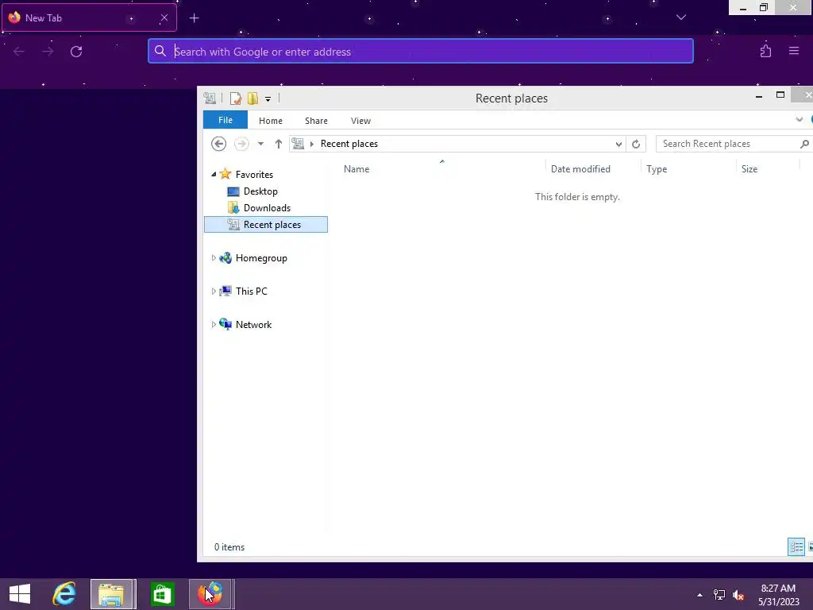Image resolution: width=813 pixels, height=610 pixels.
Task: Focus the Firefox search or address field
Action: [421, 52]
